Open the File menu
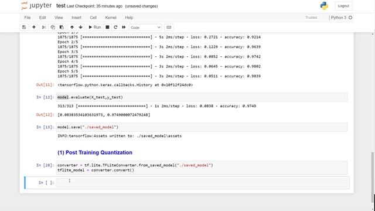Image resolution: width=375 pixels, height=211 pixels. pos(28,18)
